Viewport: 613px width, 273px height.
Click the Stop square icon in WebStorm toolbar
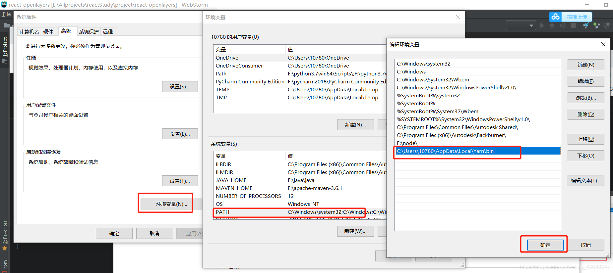(573, 25)
